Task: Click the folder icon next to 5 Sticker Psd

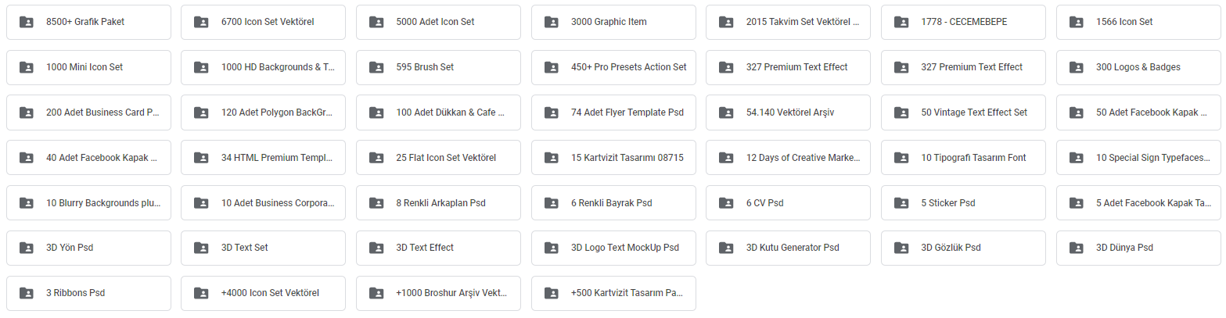Action: (x=902, y=203)
